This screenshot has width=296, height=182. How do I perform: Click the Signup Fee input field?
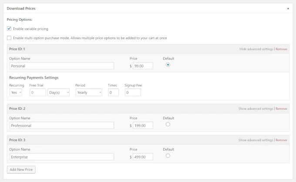[x=133, y=92]
